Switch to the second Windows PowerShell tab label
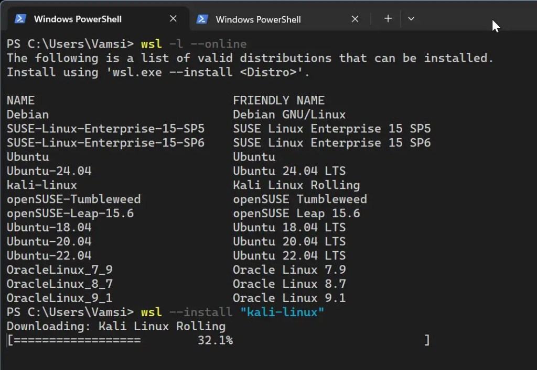The height and width of the screenshot is (370, 537). coord(258,19)
